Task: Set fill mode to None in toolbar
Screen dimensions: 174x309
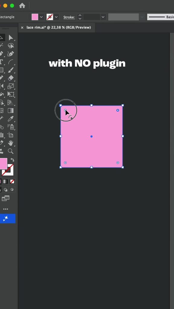Action: click(12, 181)
